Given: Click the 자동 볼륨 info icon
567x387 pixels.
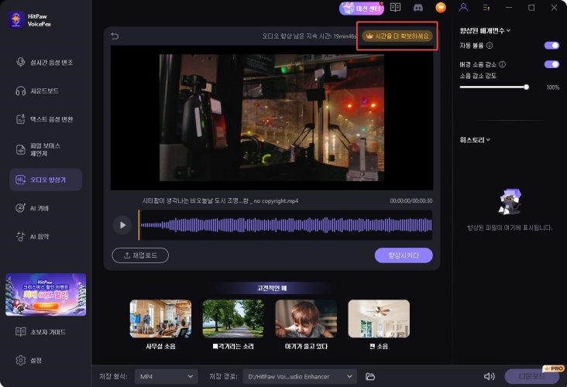Looking at the screenshot, I should pyautogui.click(x=490, y=45).
